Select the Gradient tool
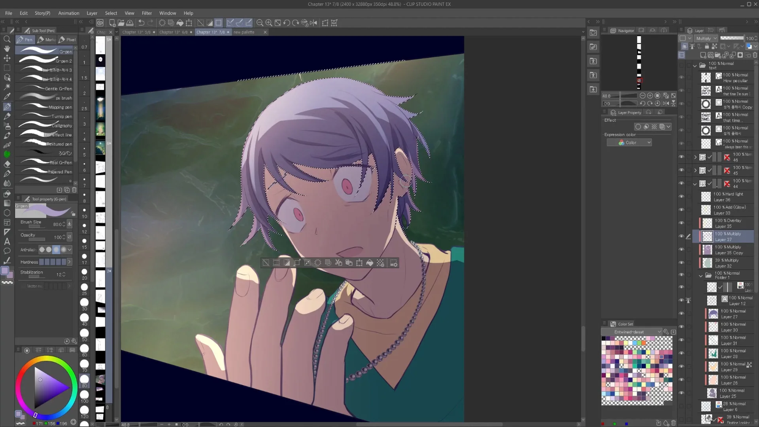The height and width of the screenshot is (427, 759). click(7, 203)
